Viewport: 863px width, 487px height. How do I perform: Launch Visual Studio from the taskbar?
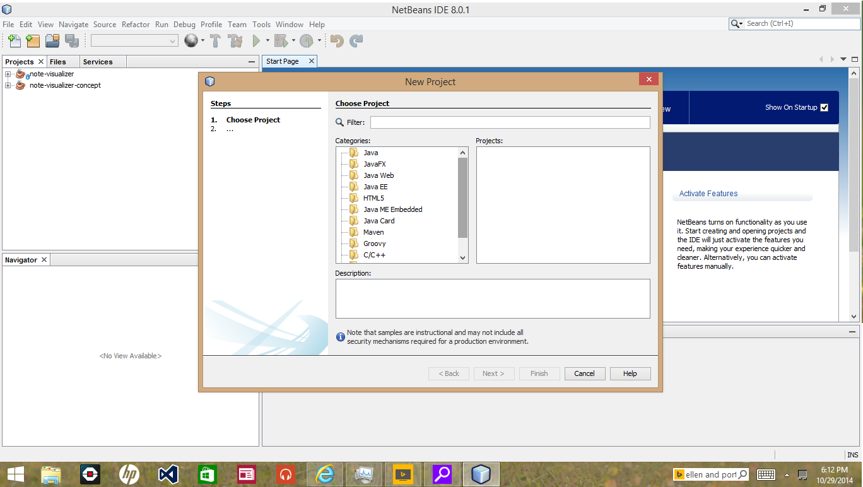168,474
